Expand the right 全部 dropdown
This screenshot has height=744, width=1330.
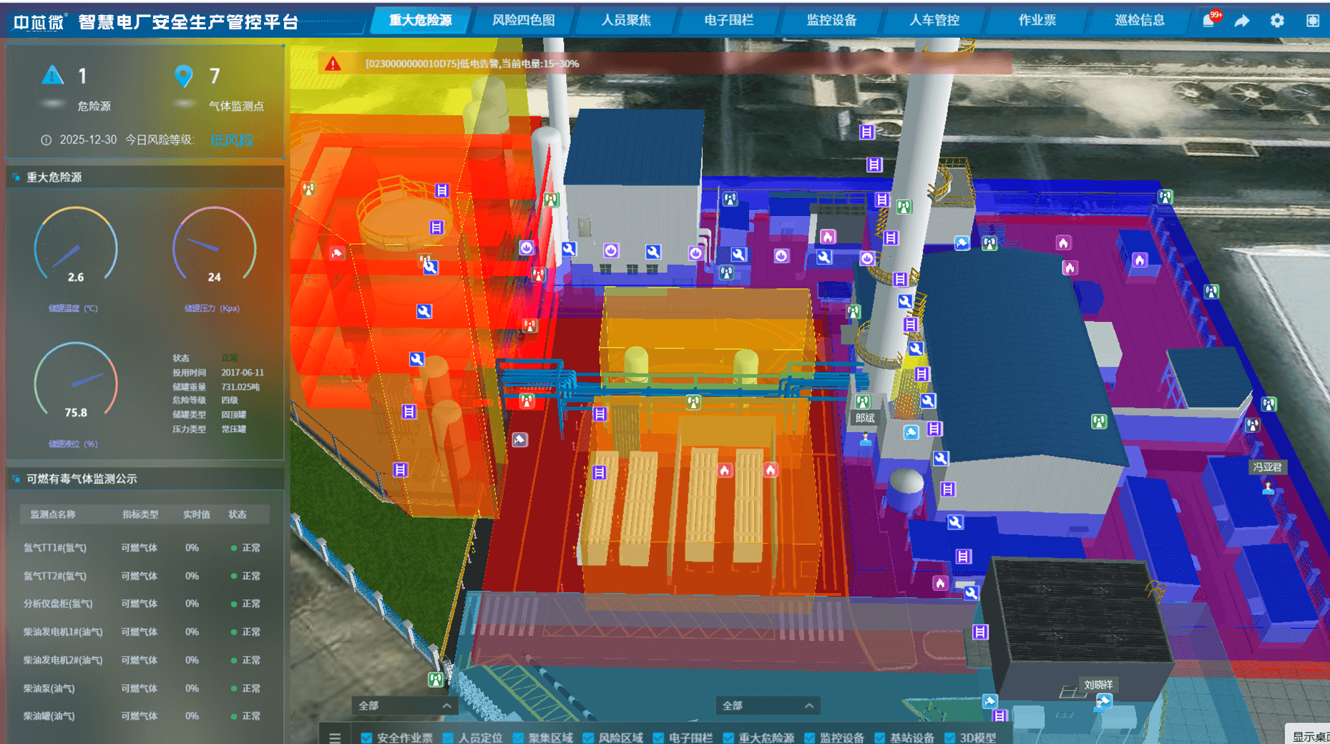[x=767, y=705]
